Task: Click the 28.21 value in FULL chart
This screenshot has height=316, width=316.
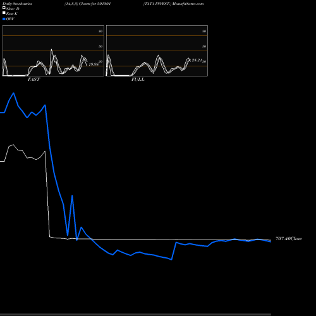Action: point(197,60)
